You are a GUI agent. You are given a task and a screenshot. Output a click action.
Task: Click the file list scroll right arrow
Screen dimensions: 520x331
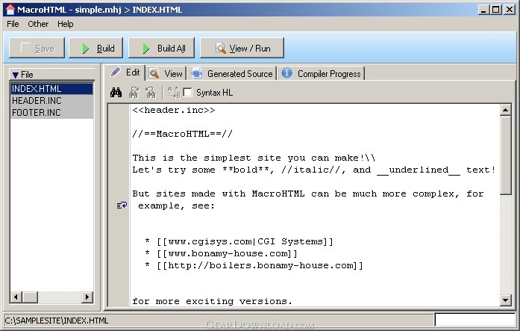tap(87, 297)
